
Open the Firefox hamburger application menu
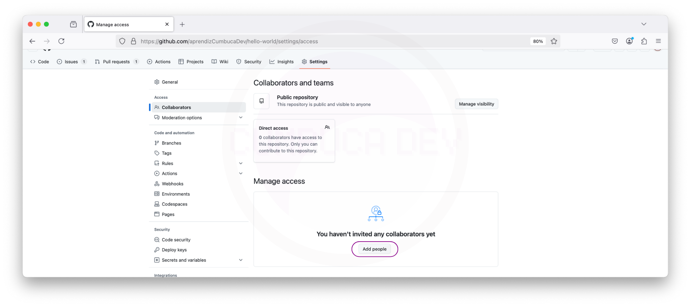click(658, 41)
